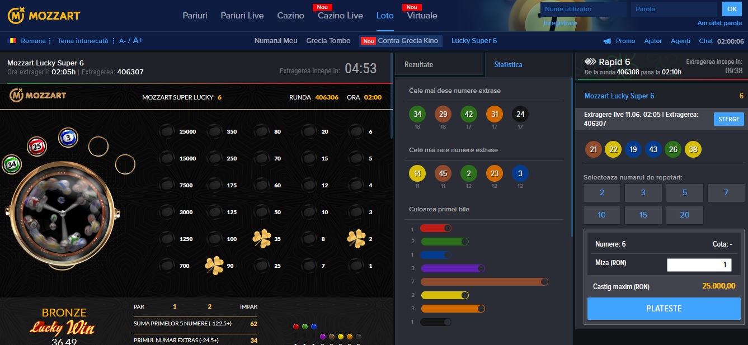Open Grecia Tombo game

pyautogui.click(x=328, y=41)
